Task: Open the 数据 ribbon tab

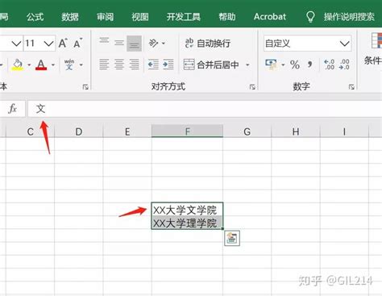Action: click(70, 17)
